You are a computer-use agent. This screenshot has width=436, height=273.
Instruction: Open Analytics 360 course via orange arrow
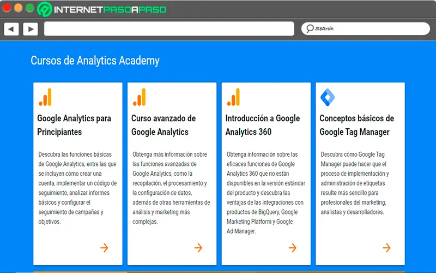point(293,248)
